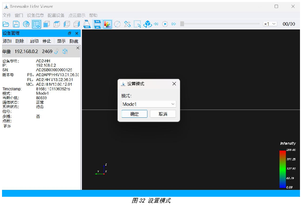Viewport: 302px width, 206px height.
Task: Click the 00/00 frame counter
Action: 289,24
